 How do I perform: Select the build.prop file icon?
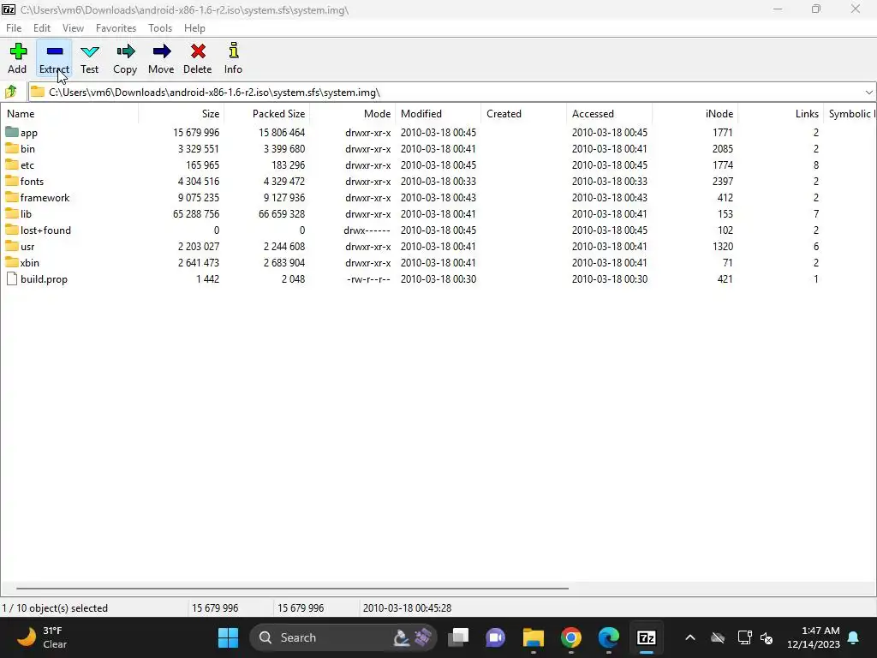12,278
